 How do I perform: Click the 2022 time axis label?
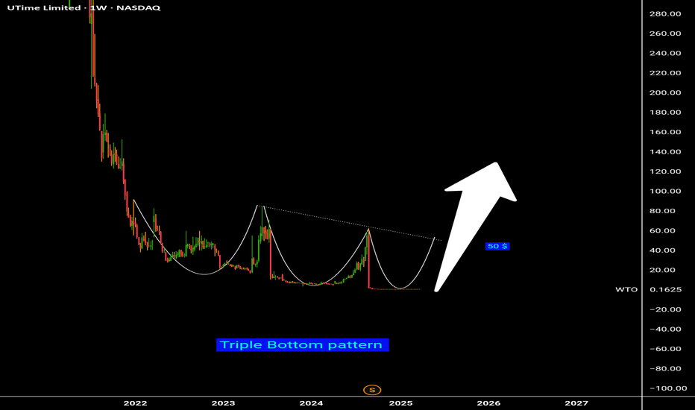pos(135,403)
